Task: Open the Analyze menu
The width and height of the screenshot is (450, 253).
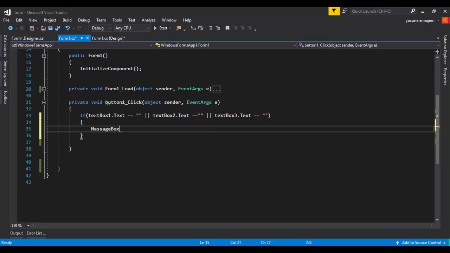Action: 148,20
